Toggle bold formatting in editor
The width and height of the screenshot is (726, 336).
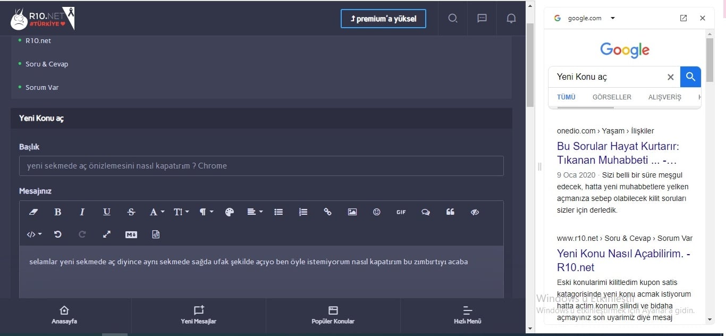[58, 212]
